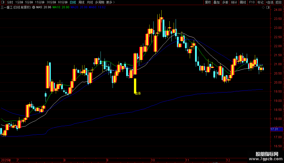Screen dimensions: 284x163
Task: Select the 15分钟 period
Action: [x=39, y=2]
